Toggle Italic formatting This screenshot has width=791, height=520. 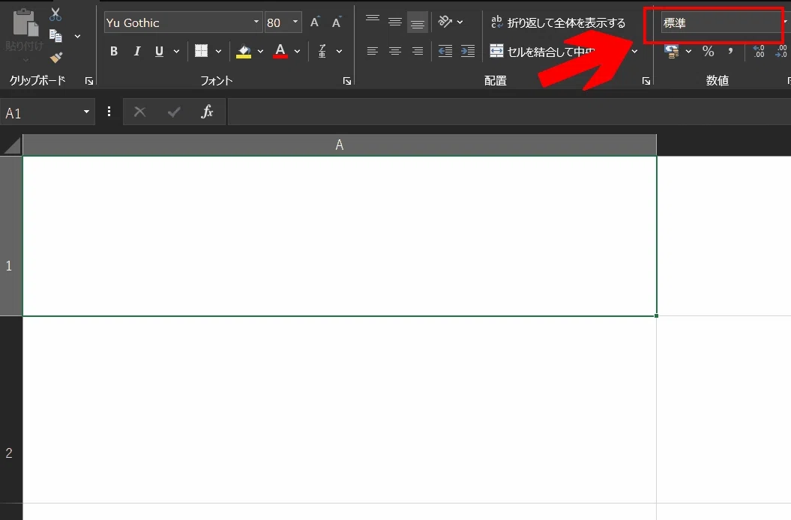136,51
